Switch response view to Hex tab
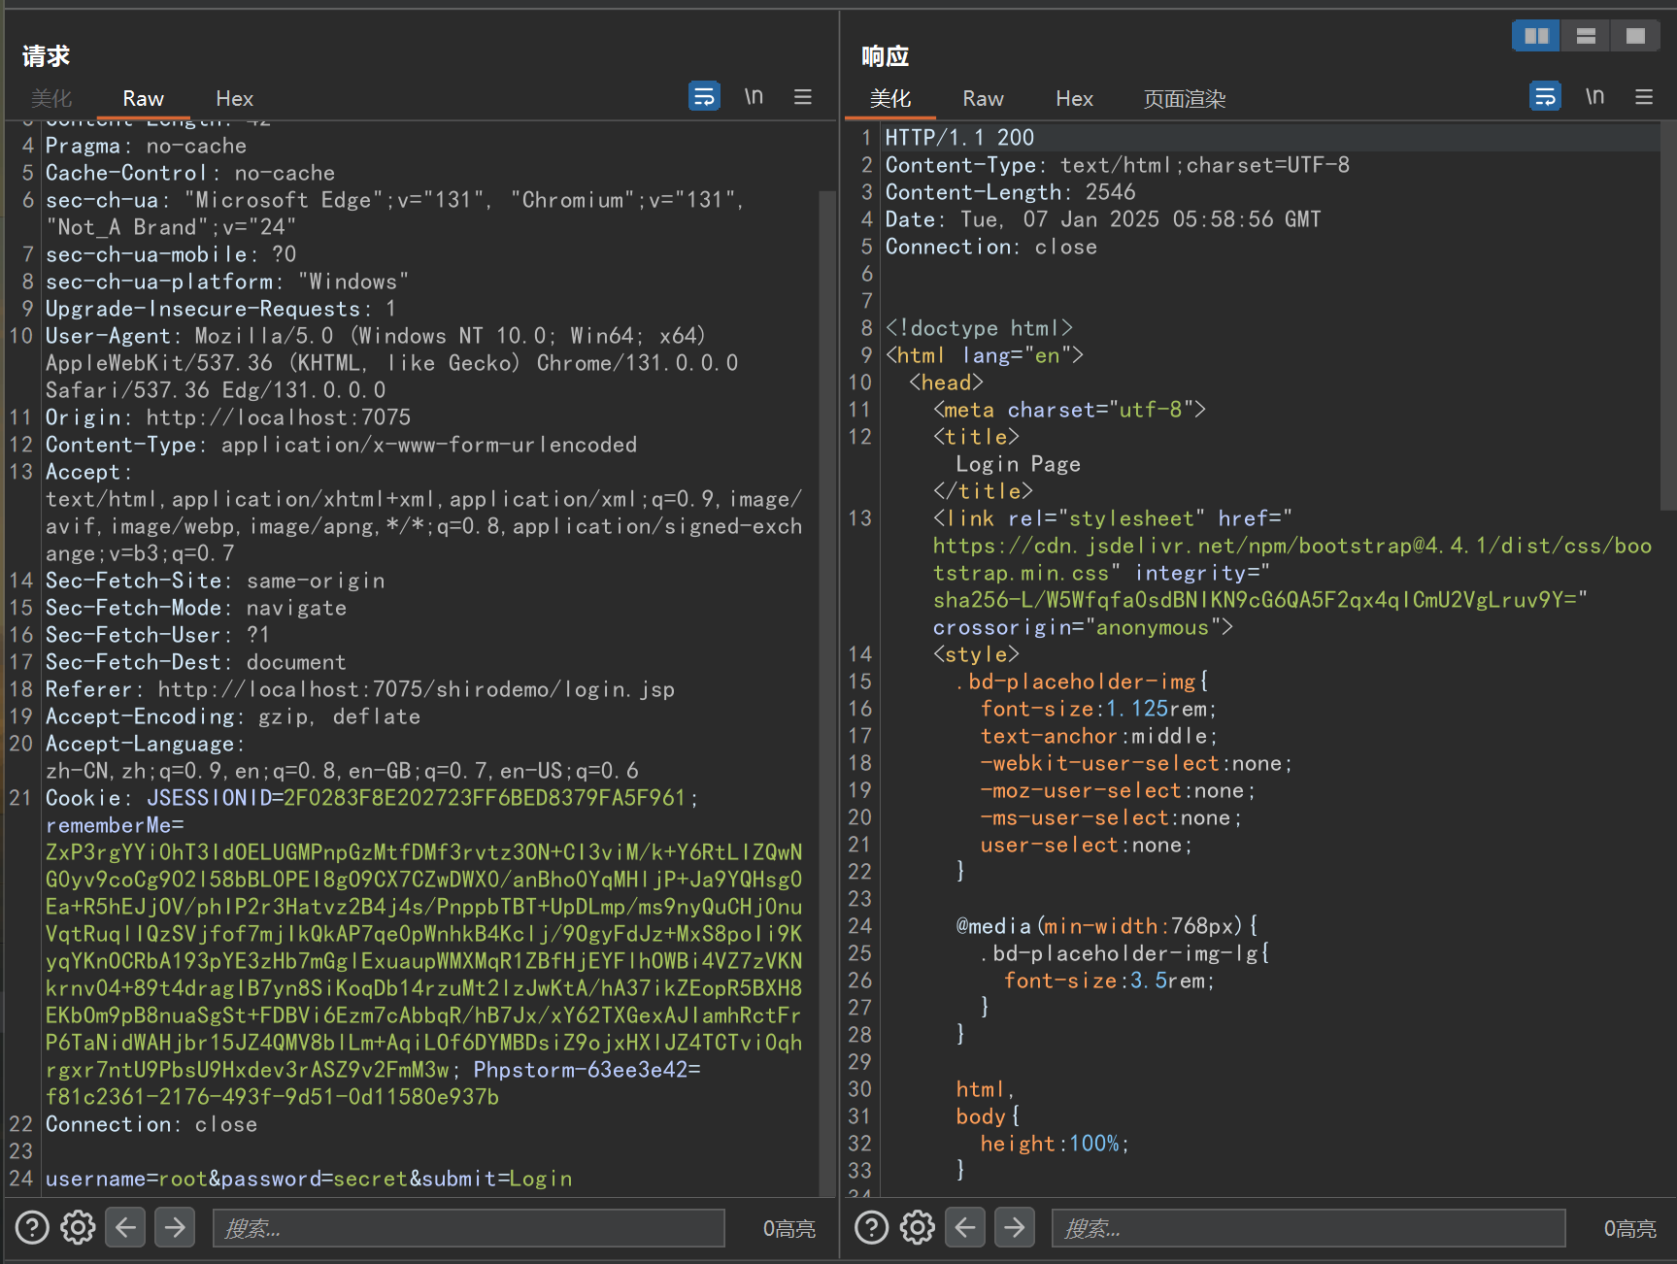 pos(1074,98)
